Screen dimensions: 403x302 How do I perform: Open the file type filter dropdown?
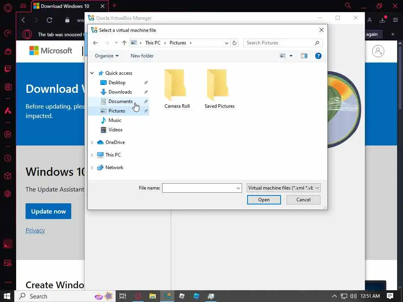coord(283,188)
